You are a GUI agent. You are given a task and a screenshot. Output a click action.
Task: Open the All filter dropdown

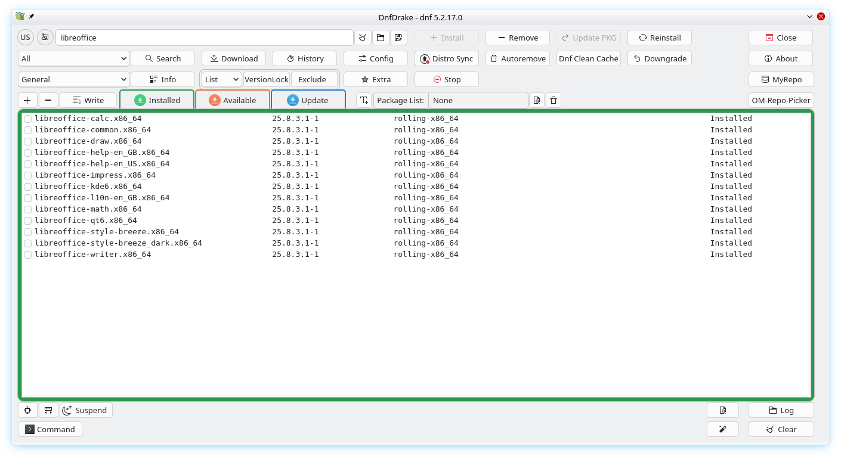(x=74, y=58)
